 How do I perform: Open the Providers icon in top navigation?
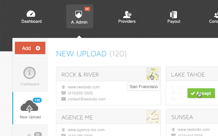click(x=127, y=14)
